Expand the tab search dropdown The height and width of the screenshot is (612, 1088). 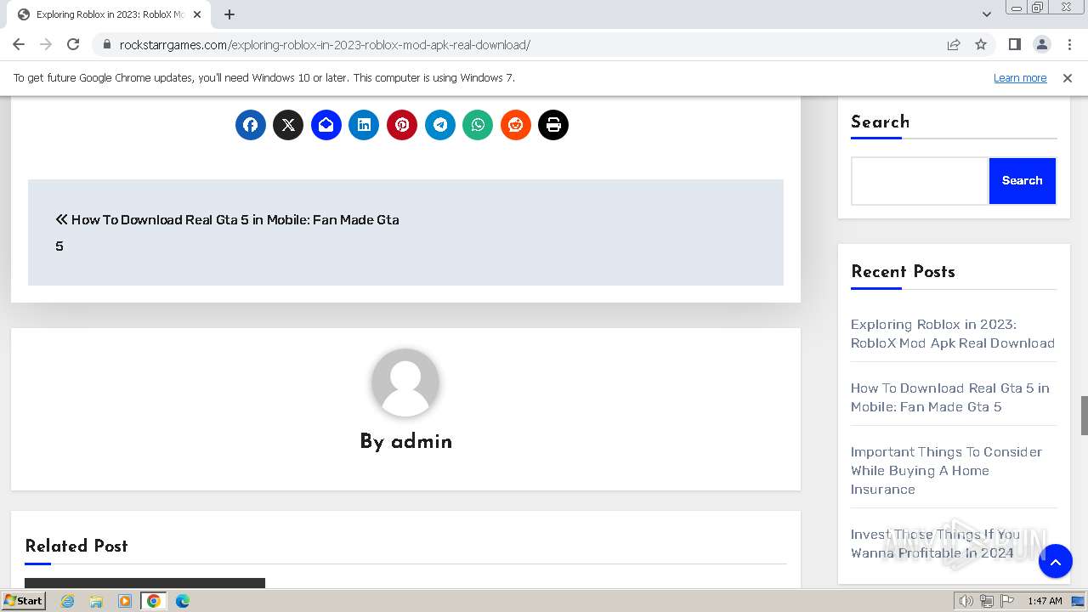(987, 14)
